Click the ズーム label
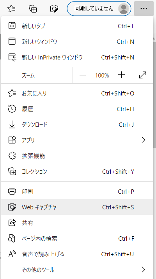 point(28,76)
